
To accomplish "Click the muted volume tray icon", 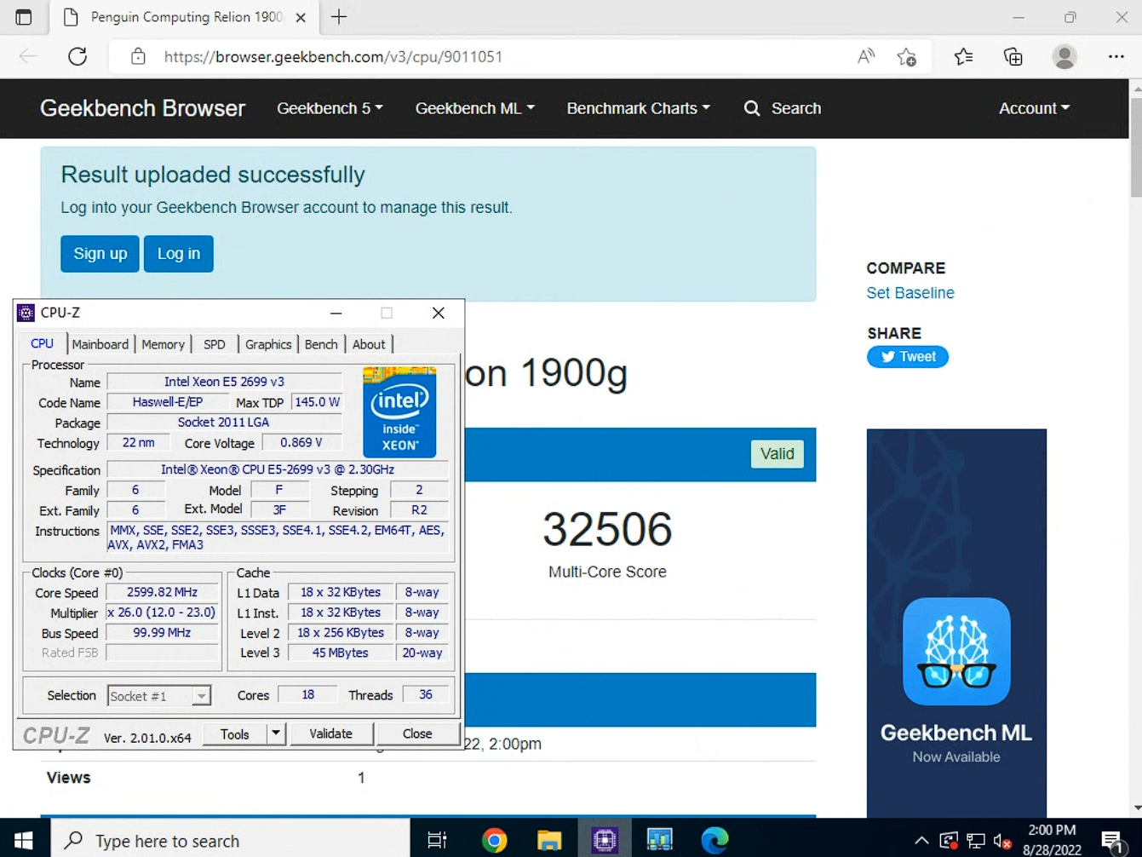I will pyautogui.click(x=1002, y=841).
